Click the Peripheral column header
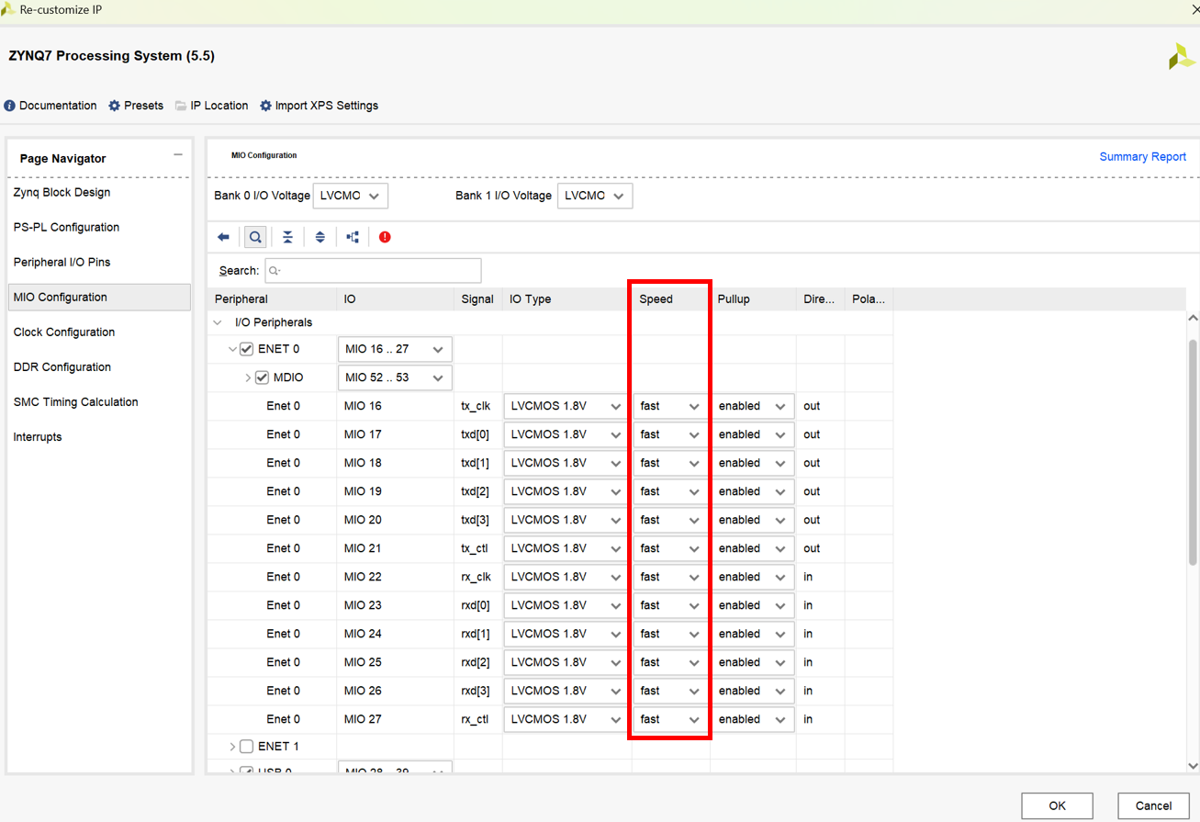The height and width of the screenshot is (822, 1200). (273, 299)
